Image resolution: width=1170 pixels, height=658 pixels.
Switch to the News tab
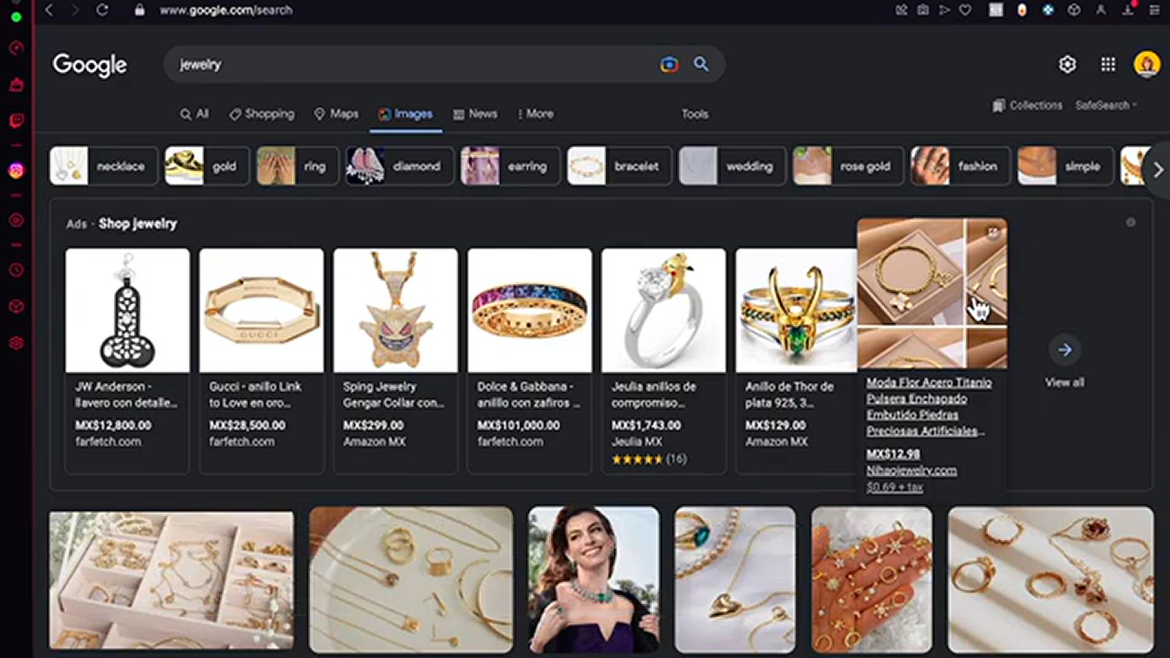(x=475, y=114)
